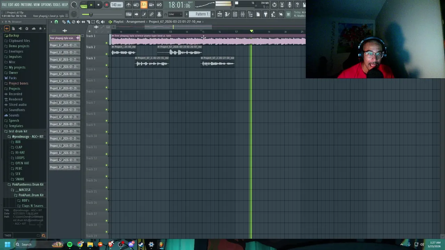Toggle the typing keyboard to piano icon
This screenshot has height=250, width=445.
(129, 14)
